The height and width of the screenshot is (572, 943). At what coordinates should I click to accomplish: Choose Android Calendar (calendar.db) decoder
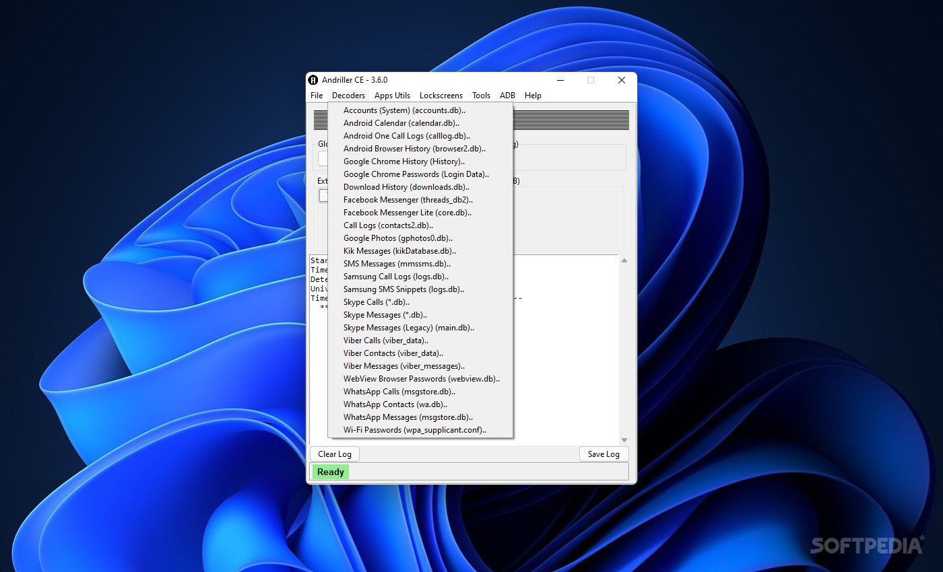point(420,123)
